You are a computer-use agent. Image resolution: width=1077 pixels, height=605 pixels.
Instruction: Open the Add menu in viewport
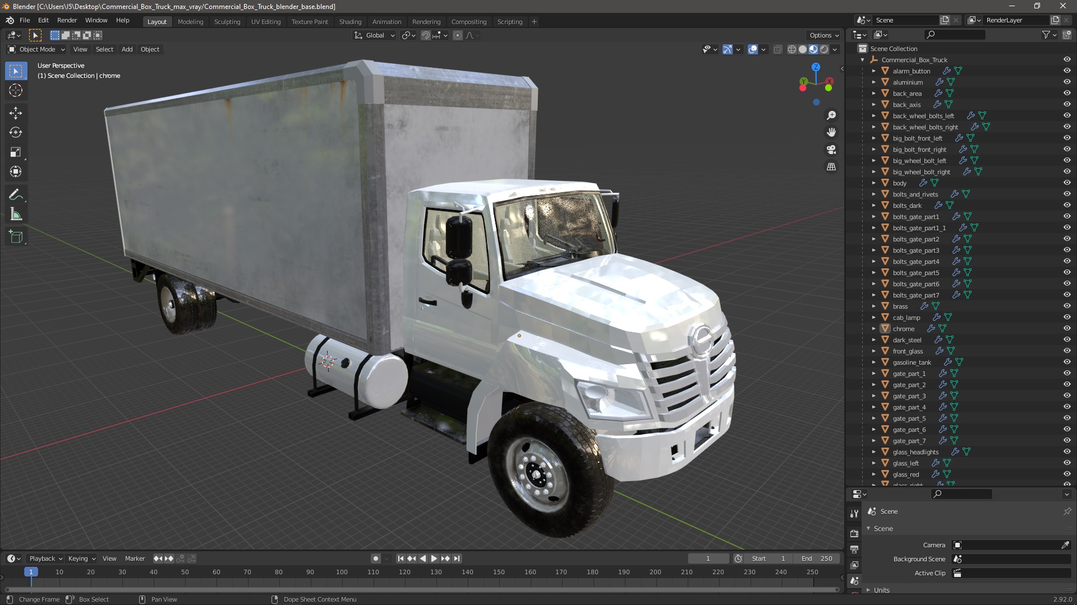pos(127,49)
